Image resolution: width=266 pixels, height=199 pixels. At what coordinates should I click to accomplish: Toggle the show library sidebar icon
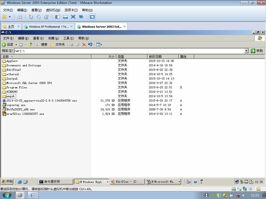point(57,17)
